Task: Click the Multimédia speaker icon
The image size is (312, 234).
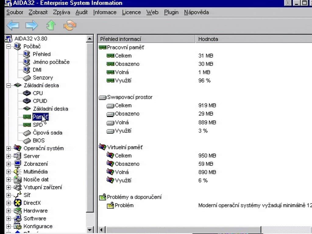Action: (x=17, y=172)
